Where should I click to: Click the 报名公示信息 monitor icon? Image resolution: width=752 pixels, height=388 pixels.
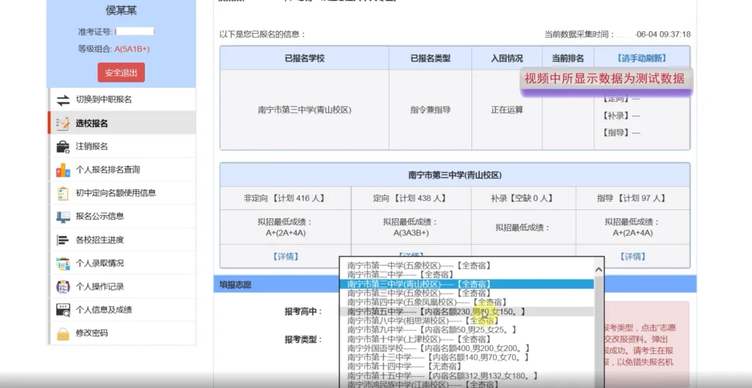(x=63, y=216)
